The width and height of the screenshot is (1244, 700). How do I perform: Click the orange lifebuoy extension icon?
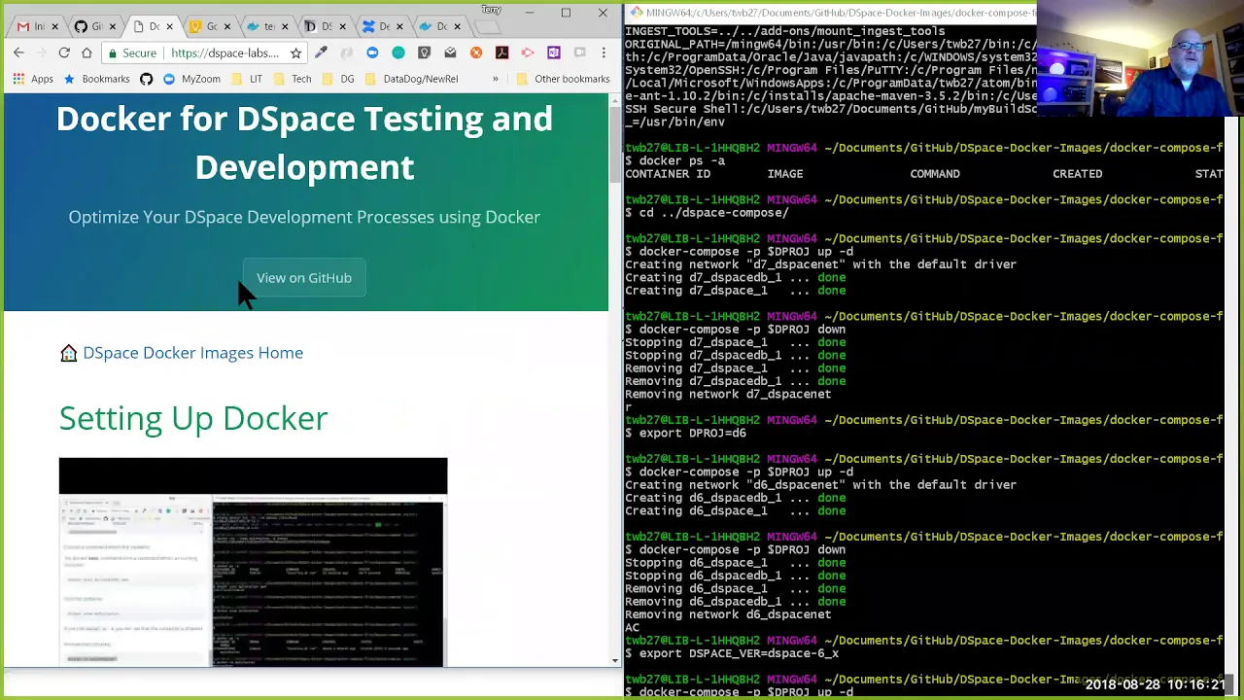pos(476,52)
